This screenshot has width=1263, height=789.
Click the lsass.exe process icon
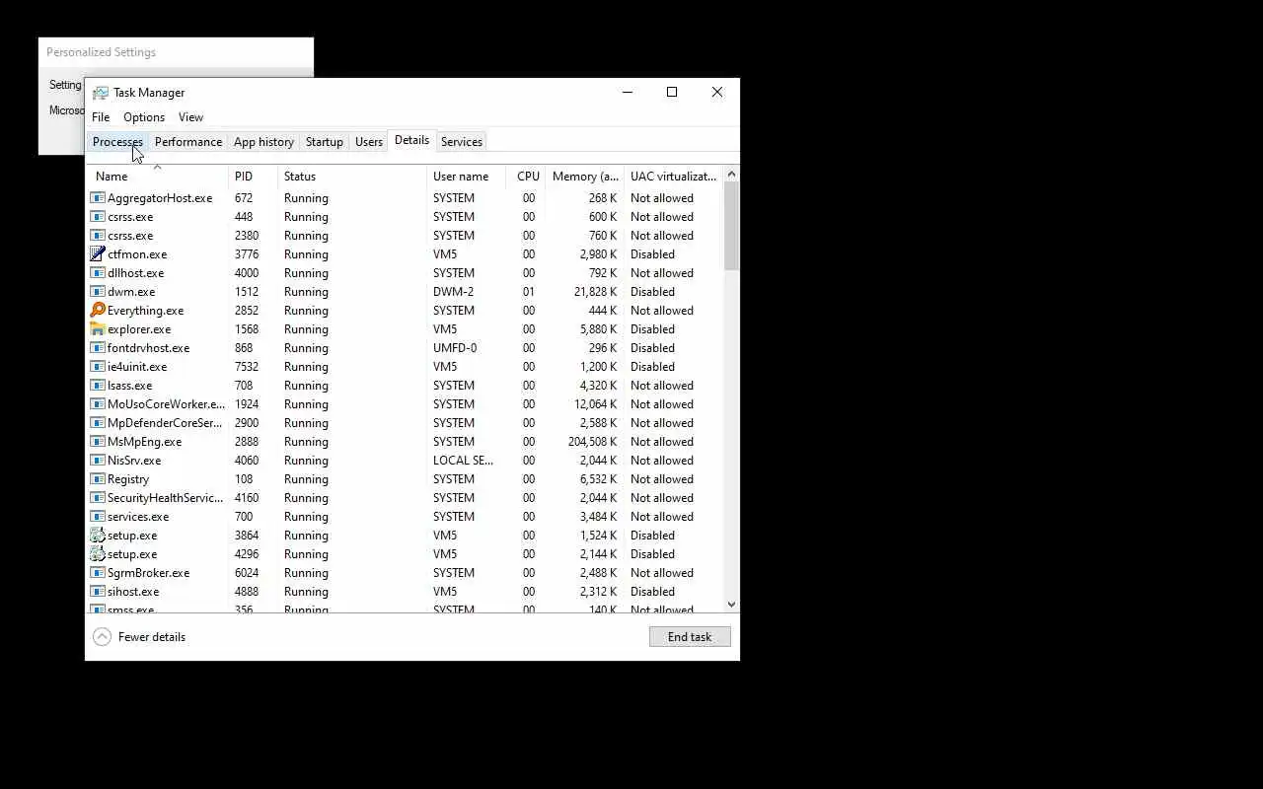tap(98, 386)
